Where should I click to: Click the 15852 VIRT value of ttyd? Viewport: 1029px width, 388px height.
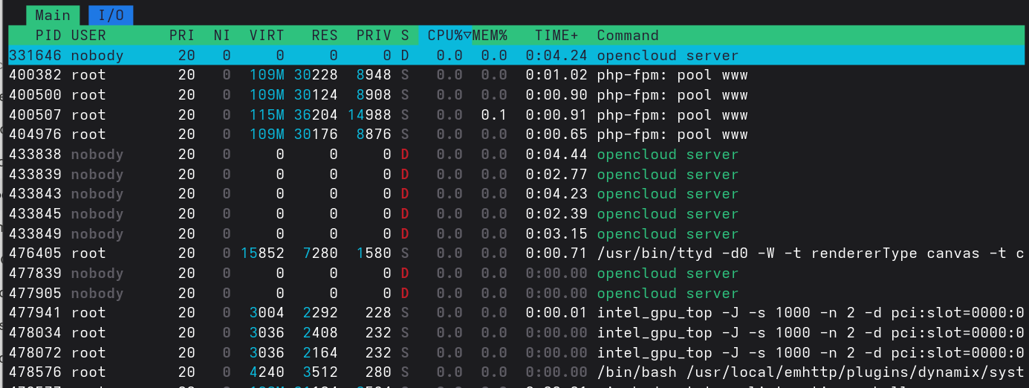[x=262, y=253]
